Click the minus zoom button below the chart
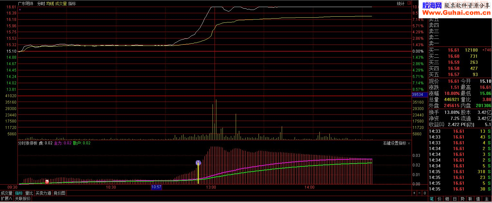Image resolution: width=492 pixels, height=203 pixels. click(x=420, y=193)
